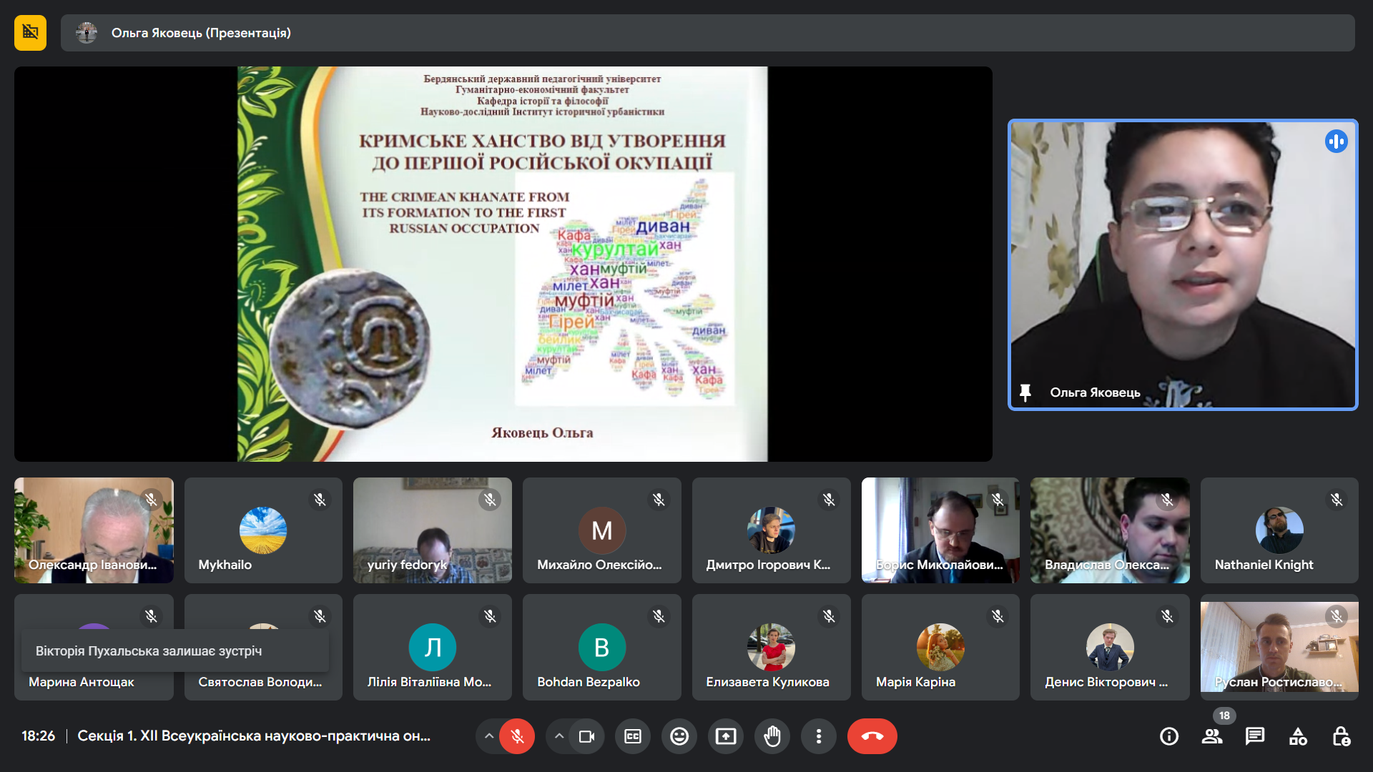The width and height of the screenshot is (1373, 772).
Task: Open meeting details info icon
Action: [x=1169, y=736]
